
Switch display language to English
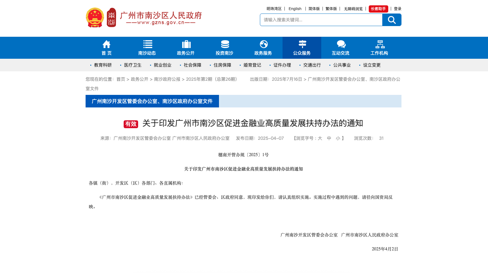(x=295, y=8)
